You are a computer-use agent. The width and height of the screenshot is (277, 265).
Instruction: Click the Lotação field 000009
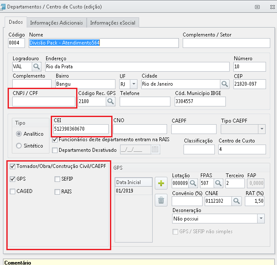(x=180, y=183)
